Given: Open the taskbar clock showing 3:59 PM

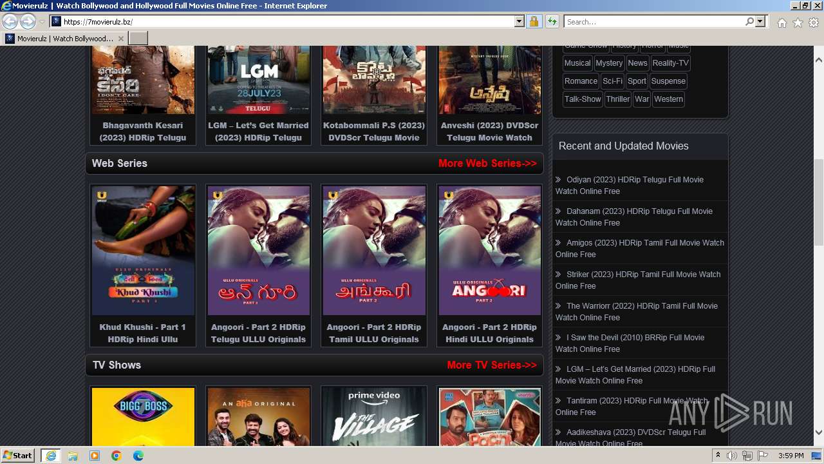Looking at the screenshot, I should coord(791,456).
